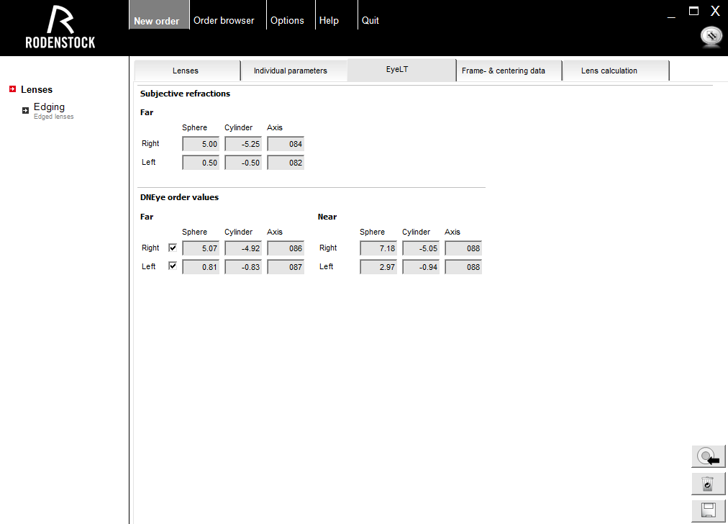This screenshot has height=524, width=728.
Task: Click the trash bin reset button
Action: tap(709, 484)
